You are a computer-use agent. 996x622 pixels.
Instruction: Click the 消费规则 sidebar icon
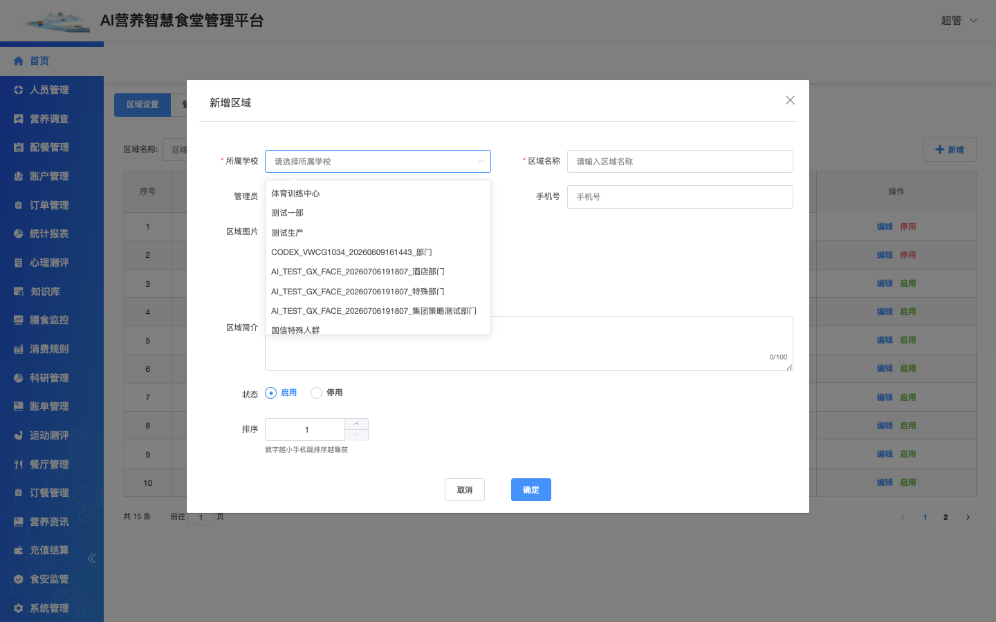tap(19, 349)
